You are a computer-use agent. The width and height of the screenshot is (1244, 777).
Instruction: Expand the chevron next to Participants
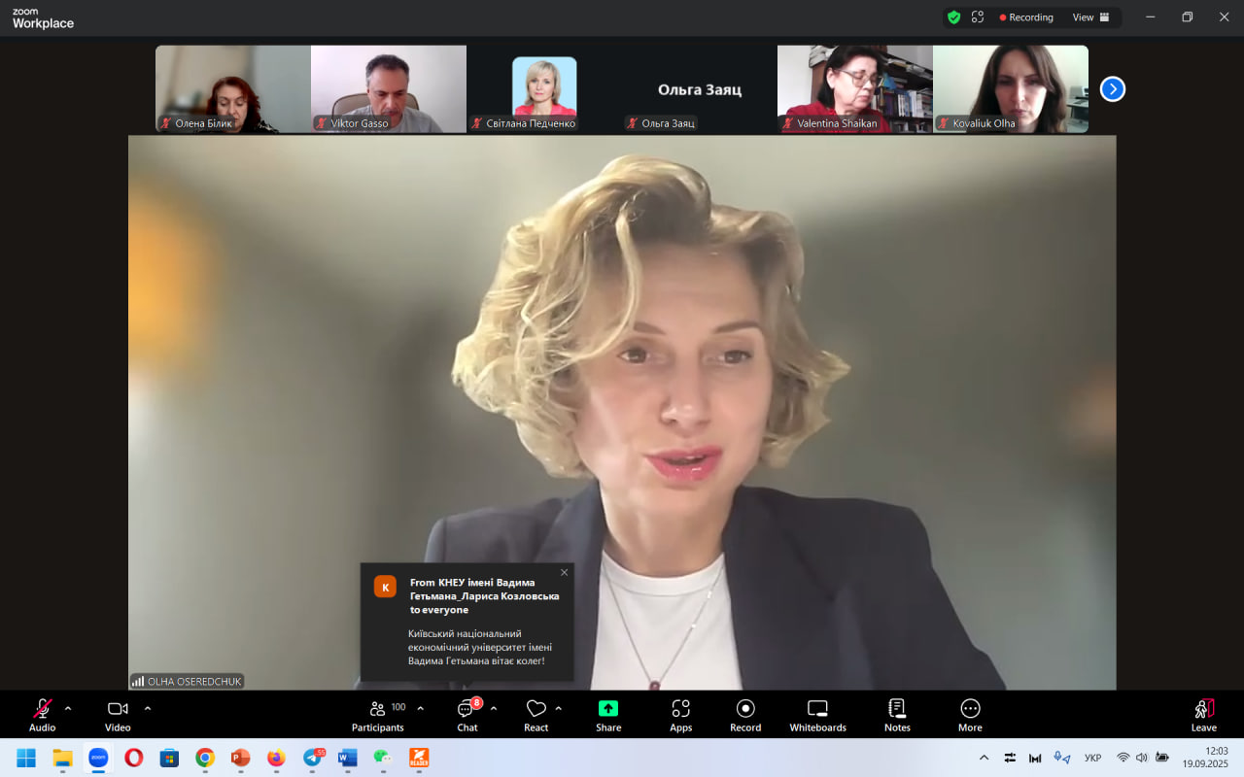pos(420,708)
